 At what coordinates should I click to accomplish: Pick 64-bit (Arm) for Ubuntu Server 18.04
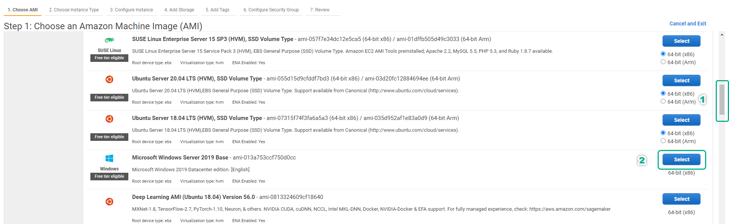(x=663, y=141)
